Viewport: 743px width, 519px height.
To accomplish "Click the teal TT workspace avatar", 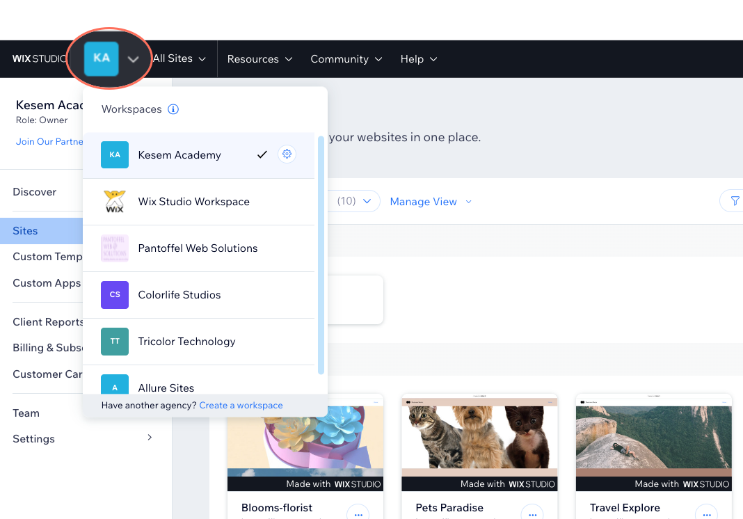I will [x=115, y=342].
